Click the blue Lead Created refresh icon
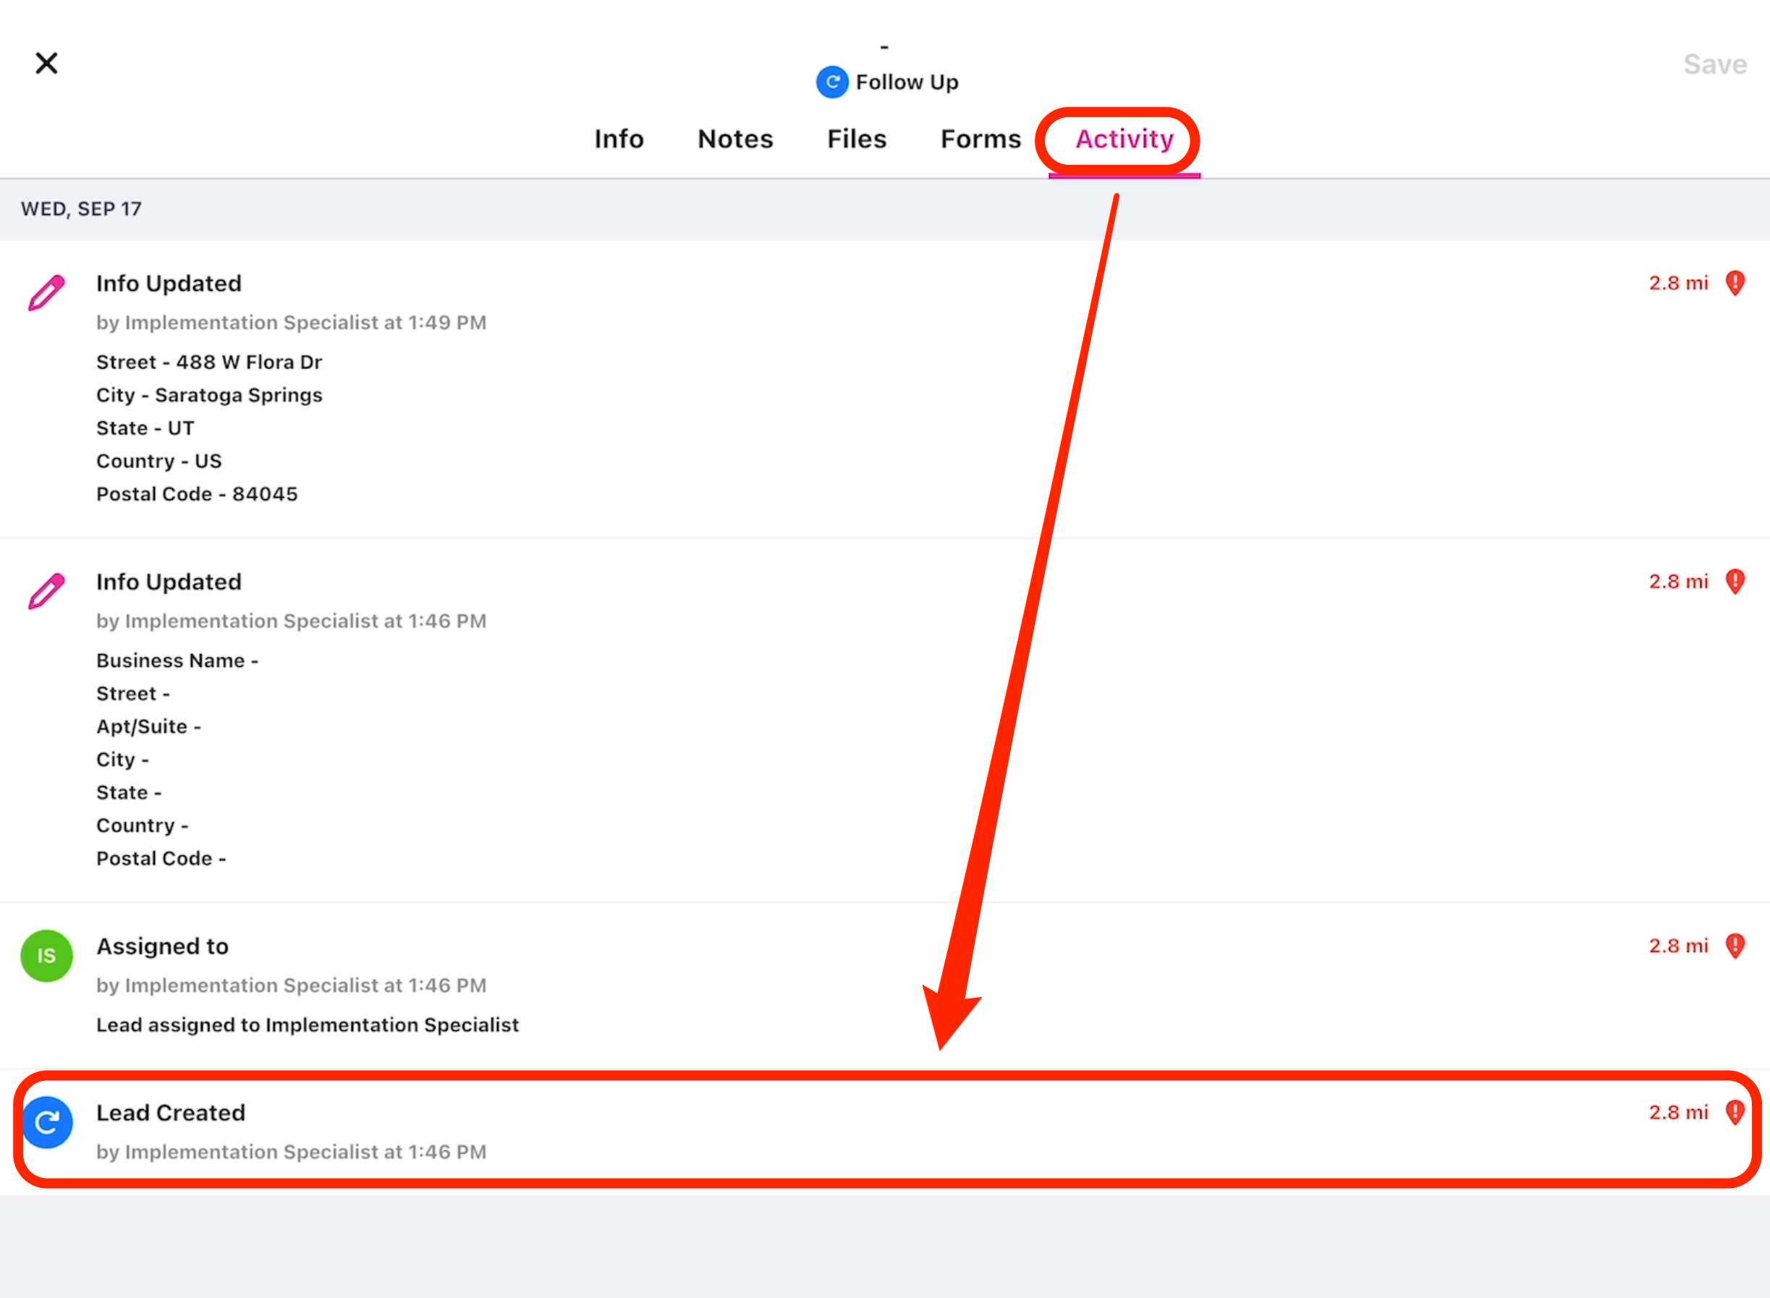 coord(46,1122)
